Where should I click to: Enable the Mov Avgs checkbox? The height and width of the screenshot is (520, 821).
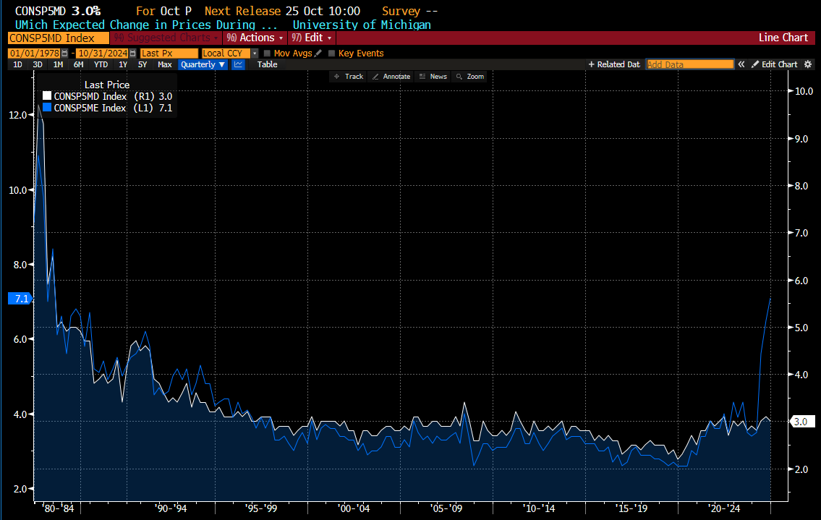(267, 54)
